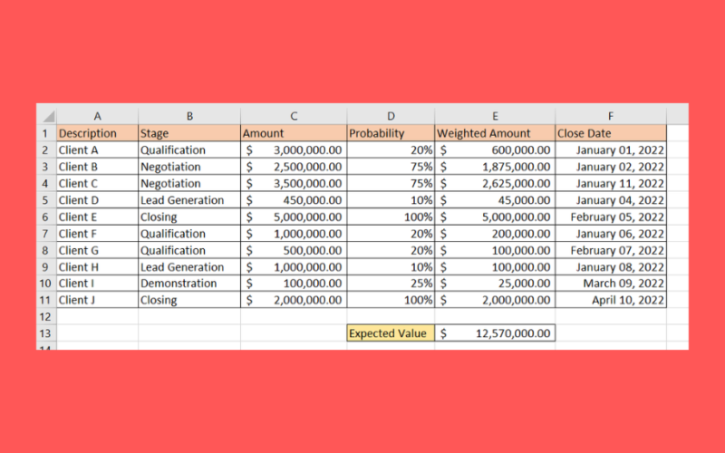
Task: Select the yellow Expected Value label cell
Action: [x=391, y=333]
